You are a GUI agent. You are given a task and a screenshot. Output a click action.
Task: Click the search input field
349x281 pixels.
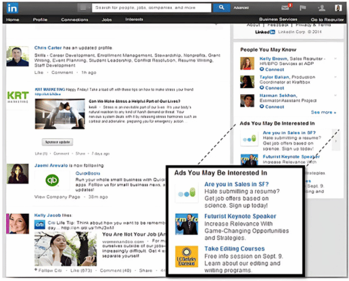coord(152,7)
